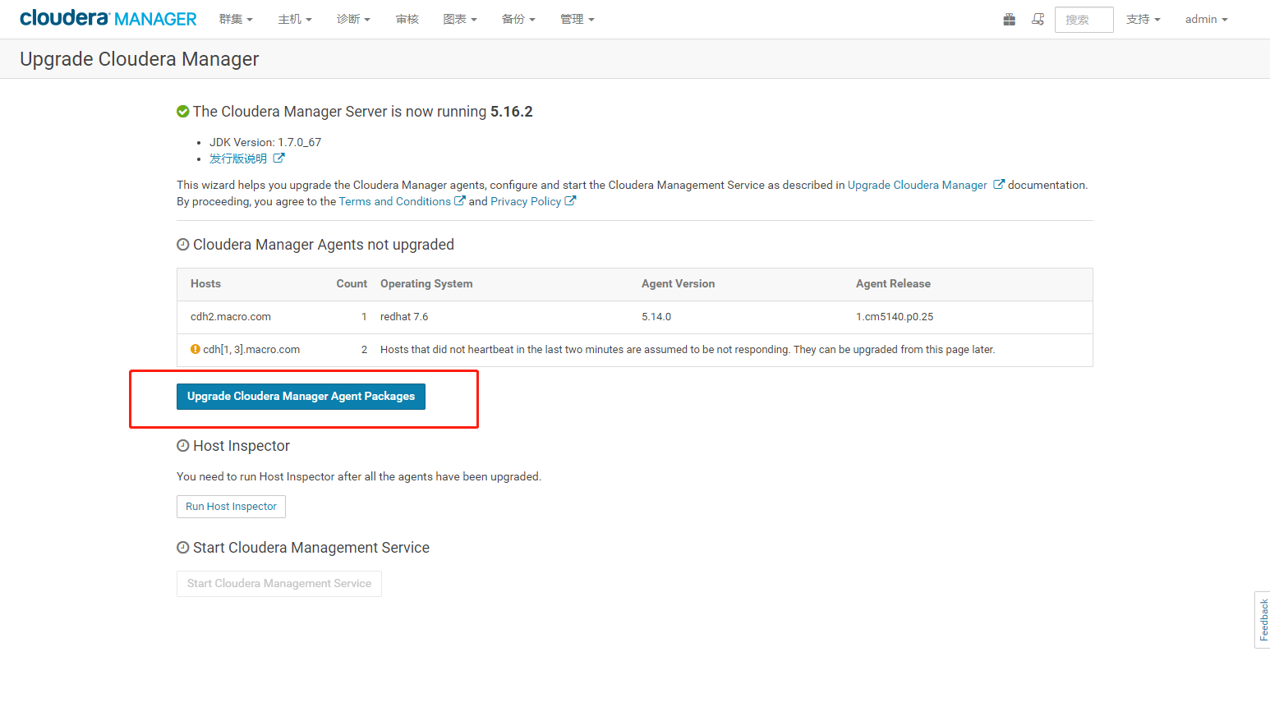Screen dimensions: 1270x712
Task: Expand the 图表 menu
Action: (x=460, y=19)
